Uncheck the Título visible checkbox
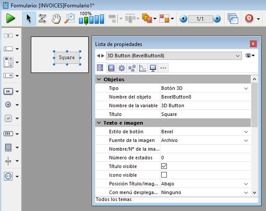 (164, 166)
